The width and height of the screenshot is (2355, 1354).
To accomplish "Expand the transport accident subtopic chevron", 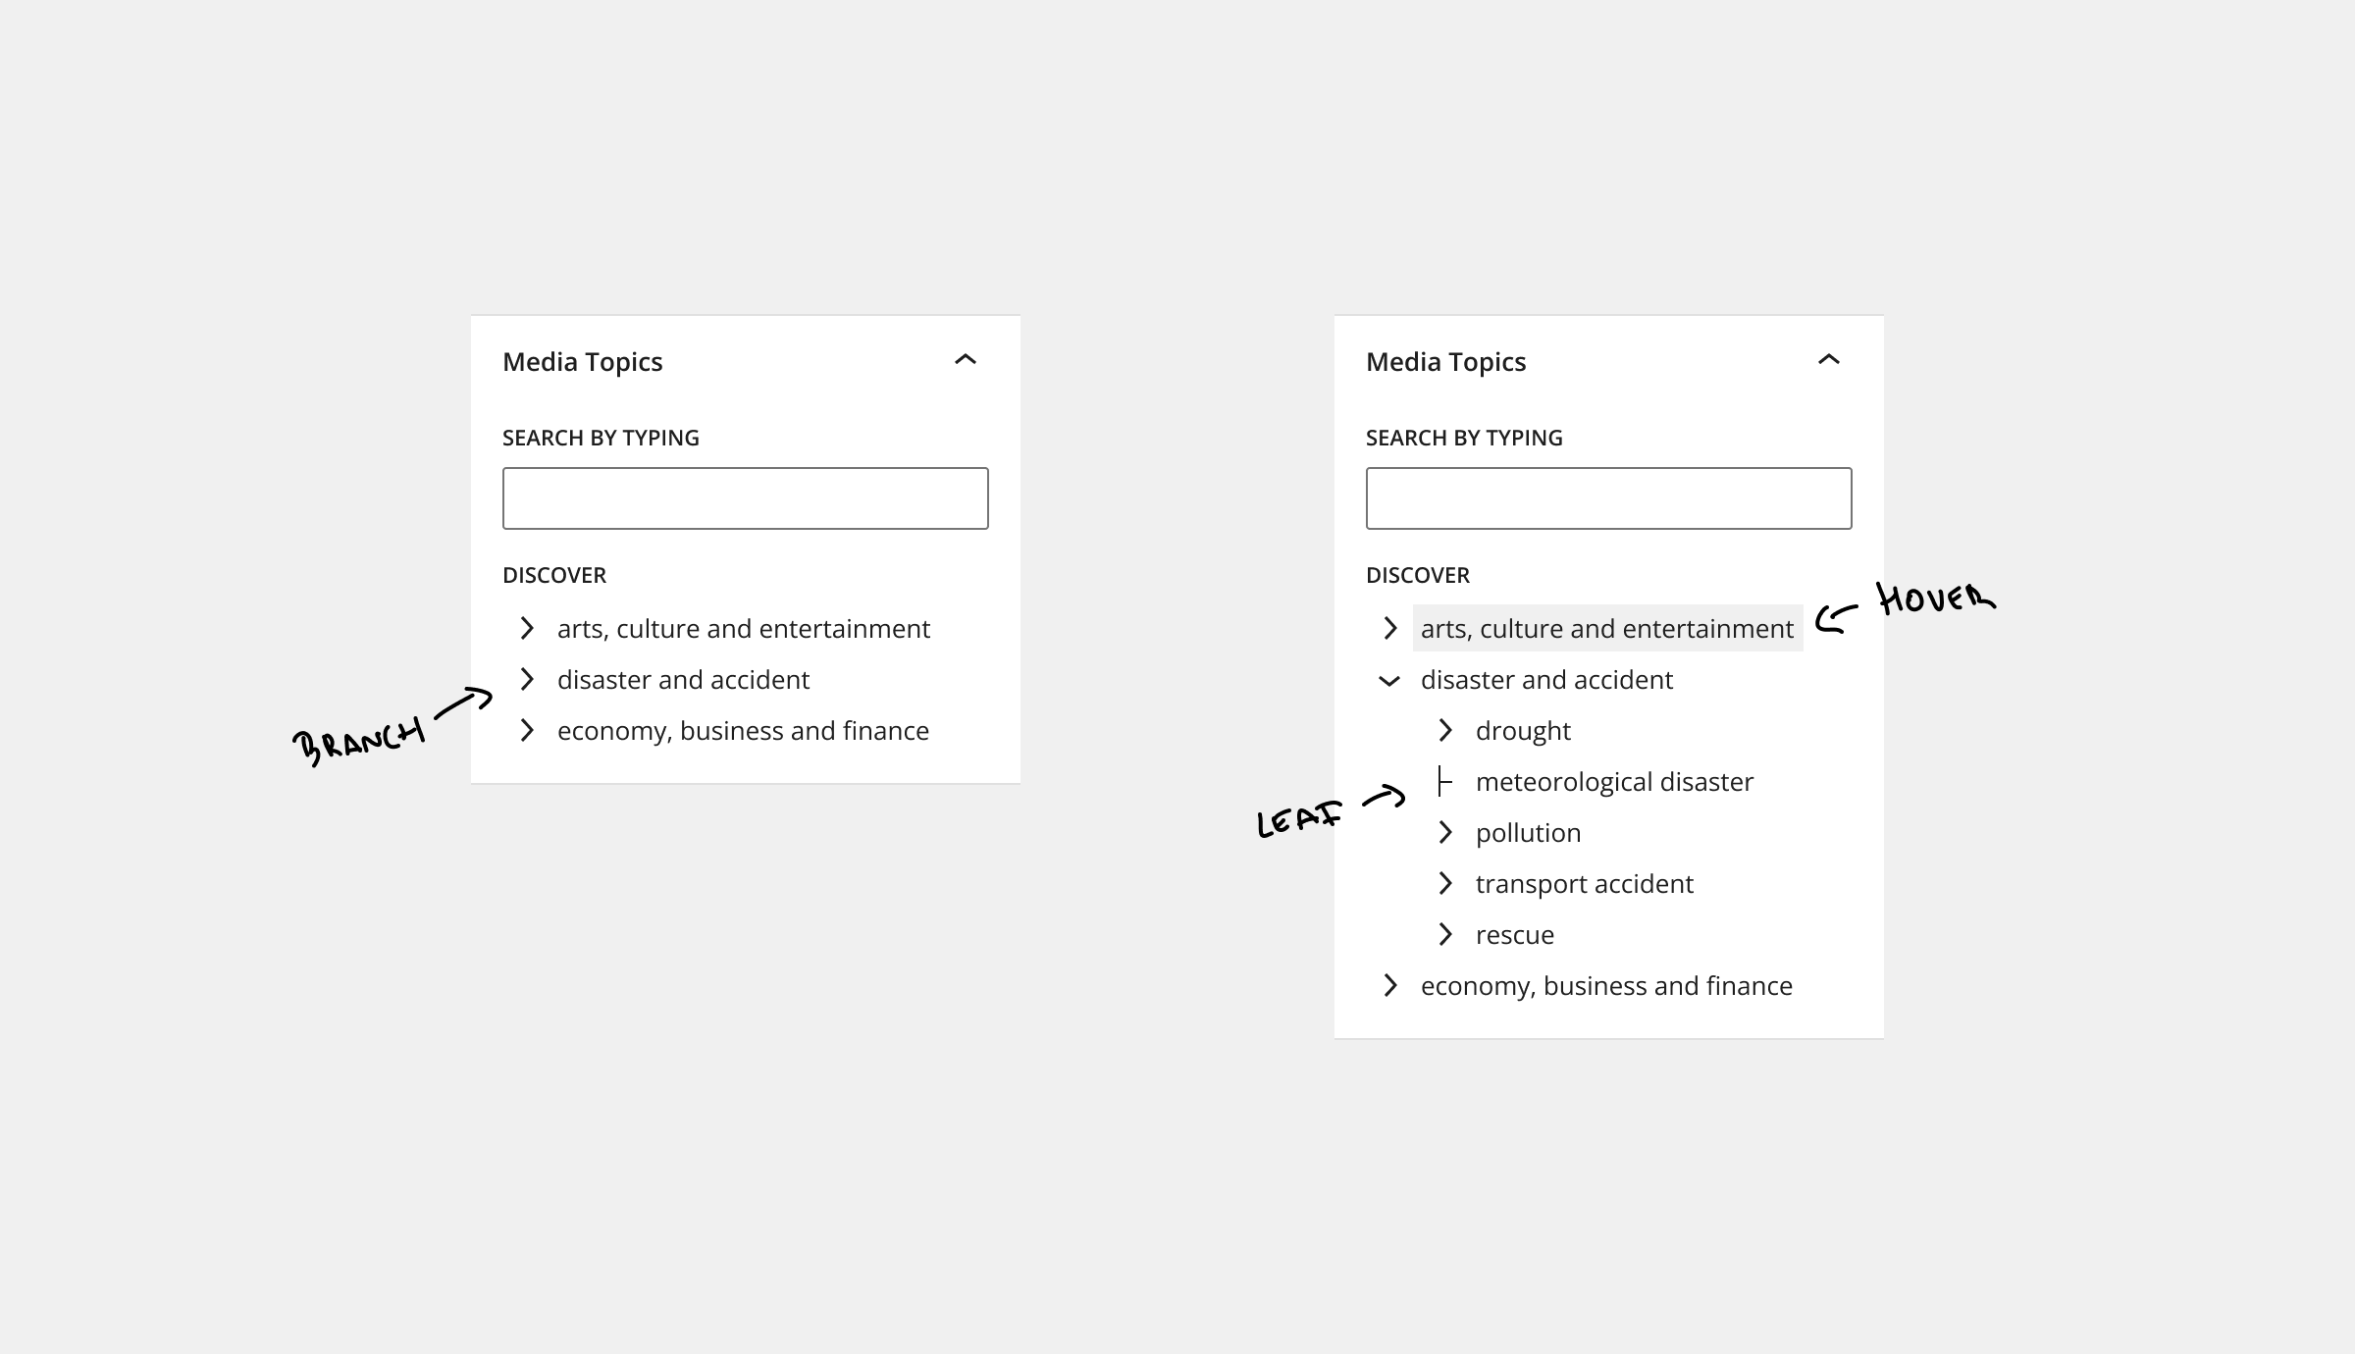I will [1445, 883].
